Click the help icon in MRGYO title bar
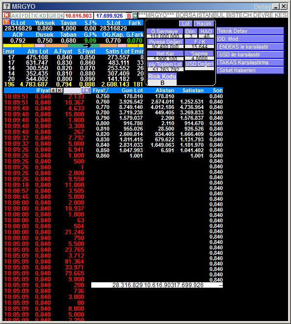Screen dimensions: 291x324 [7, 6]
